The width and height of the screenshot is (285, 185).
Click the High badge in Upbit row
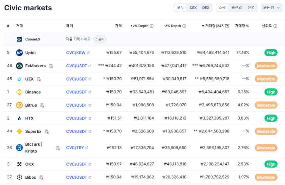coord(271,53)
